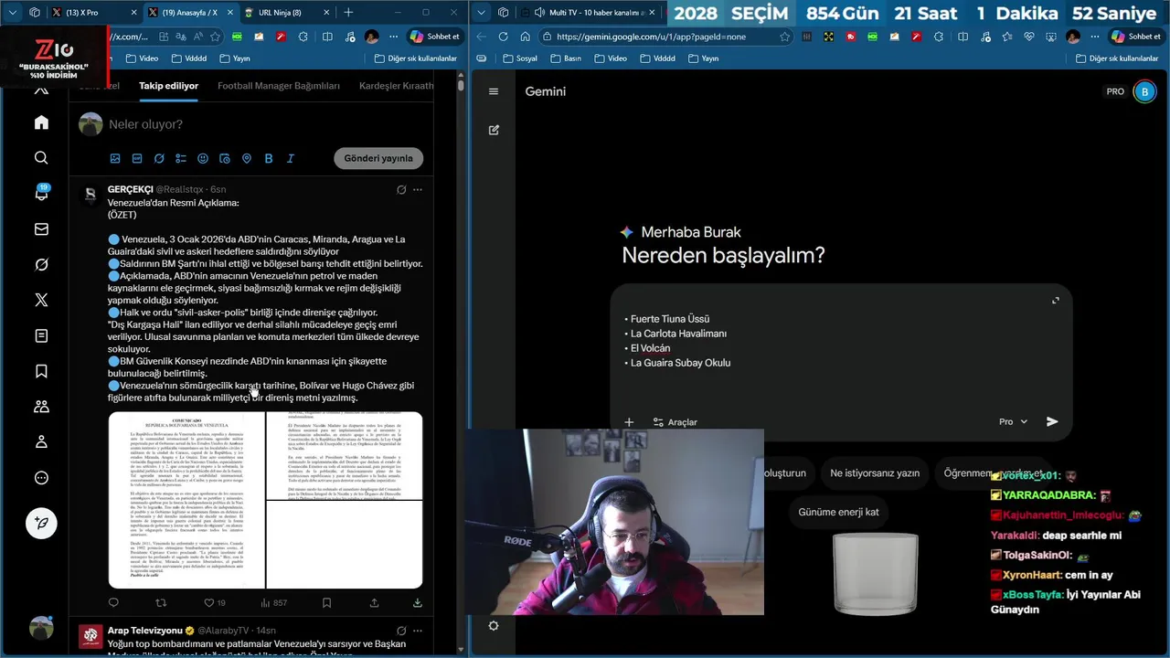
Task: Open Profile icon in X sidebar
Action: tap(41, 442)
